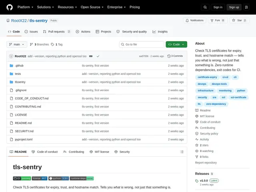The image size is (256, 192).
Task: Open pyproject.toml file
Action: (24, 140)
